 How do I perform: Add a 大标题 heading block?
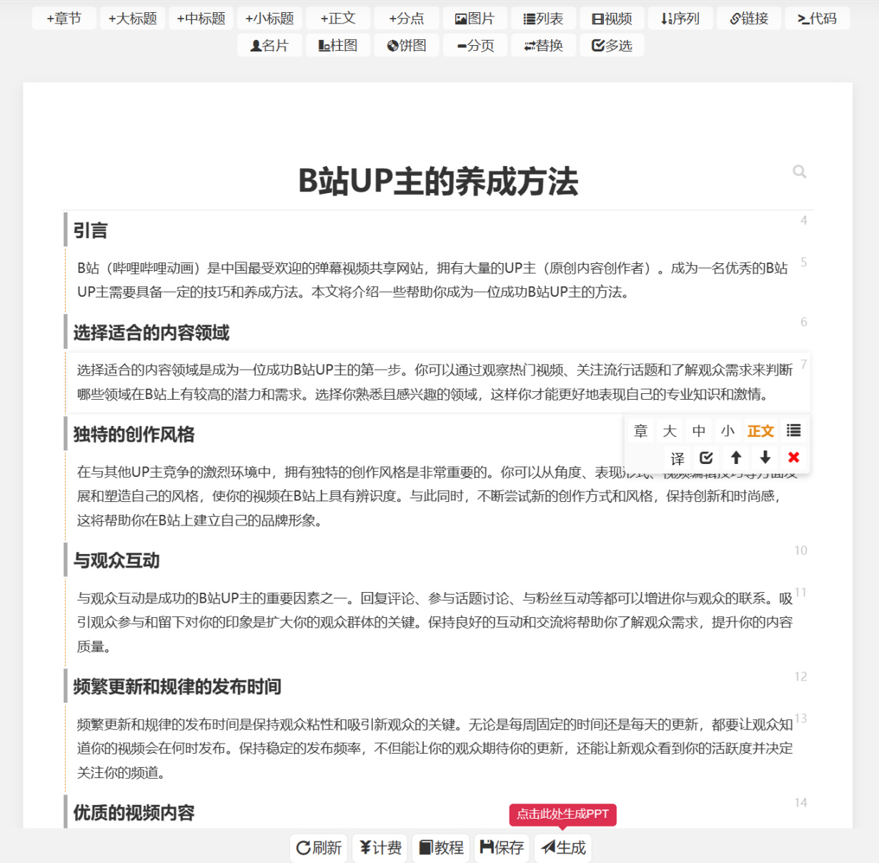pyautogui.click(x=133, y=19)
